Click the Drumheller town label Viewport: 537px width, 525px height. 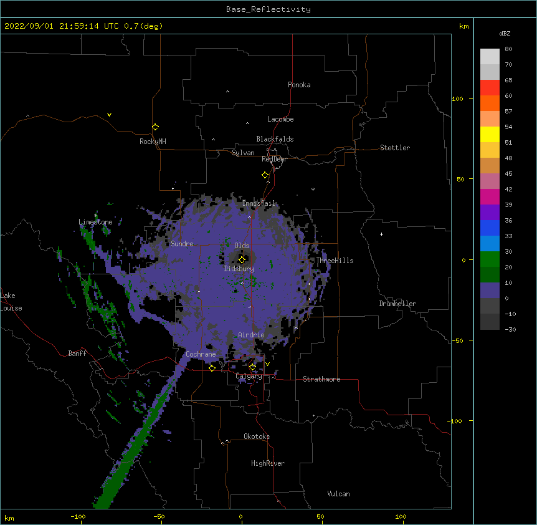click(397, 304)
